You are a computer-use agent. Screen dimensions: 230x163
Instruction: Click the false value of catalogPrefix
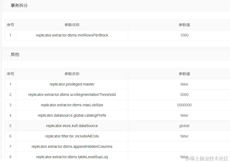184,115
